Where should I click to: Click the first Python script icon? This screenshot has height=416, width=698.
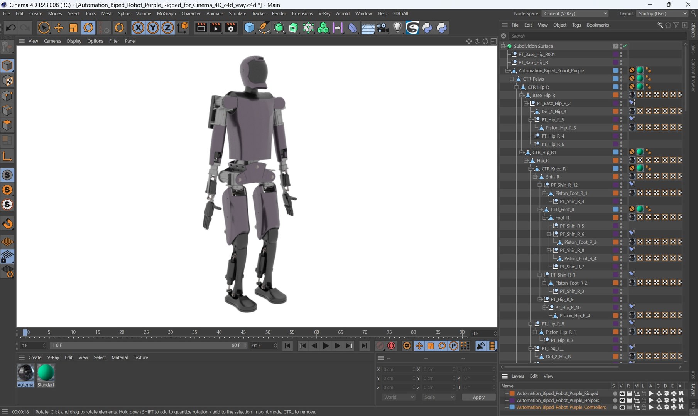[427, 28]
